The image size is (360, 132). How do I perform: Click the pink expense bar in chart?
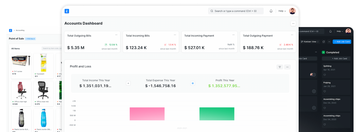[147, 114]
